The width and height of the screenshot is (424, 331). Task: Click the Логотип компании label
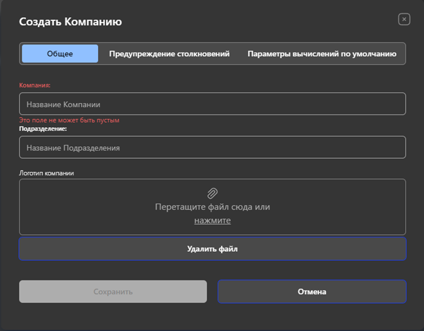(x=47, y=172)
